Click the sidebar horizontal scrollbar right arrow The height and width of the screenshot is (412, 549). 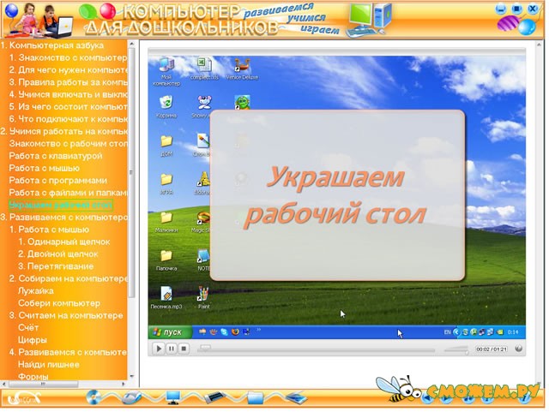coord(124,384)
